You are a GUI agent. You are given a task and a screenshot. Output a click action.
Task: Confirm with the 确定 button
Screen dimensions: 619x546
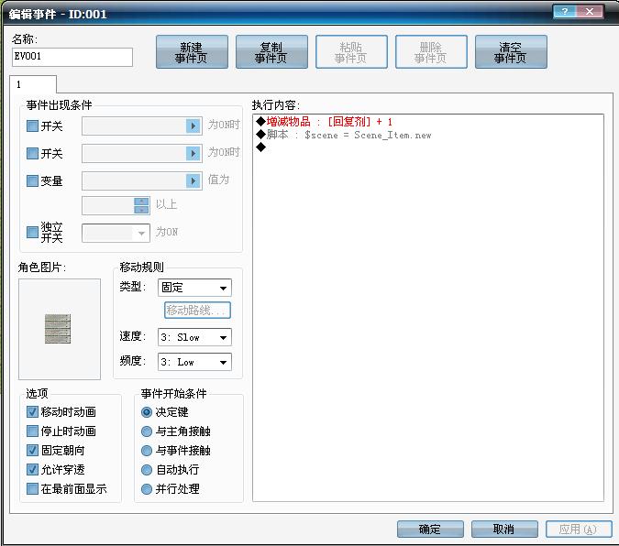[430, 529]
